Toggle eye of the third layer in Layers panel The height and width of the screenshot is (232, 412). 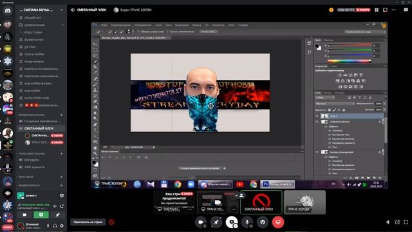317,152
